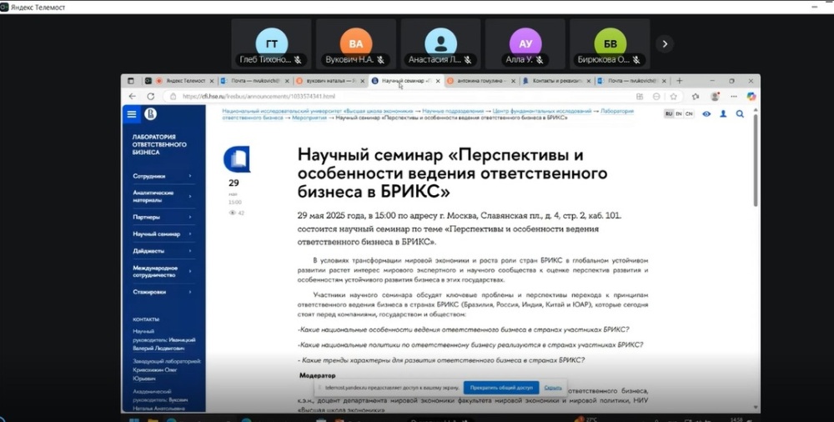The width and height of the screenshot is (834, 422).
Task: Show more participants with next arrow
Action: 665,43
